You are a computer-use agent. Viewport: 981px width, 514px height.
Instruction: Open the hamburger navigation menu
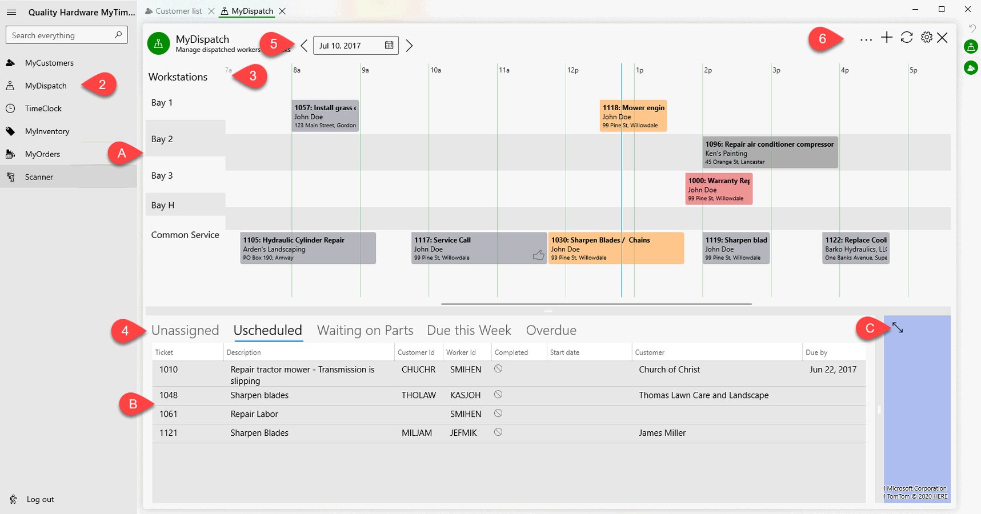coord(11,11)
